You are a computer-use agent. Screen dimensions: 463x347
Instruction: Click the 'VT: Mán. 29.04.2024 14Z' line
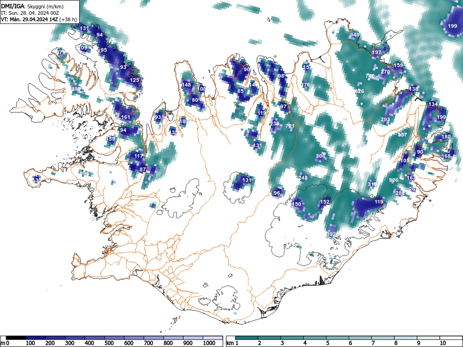tap(29, 19)
